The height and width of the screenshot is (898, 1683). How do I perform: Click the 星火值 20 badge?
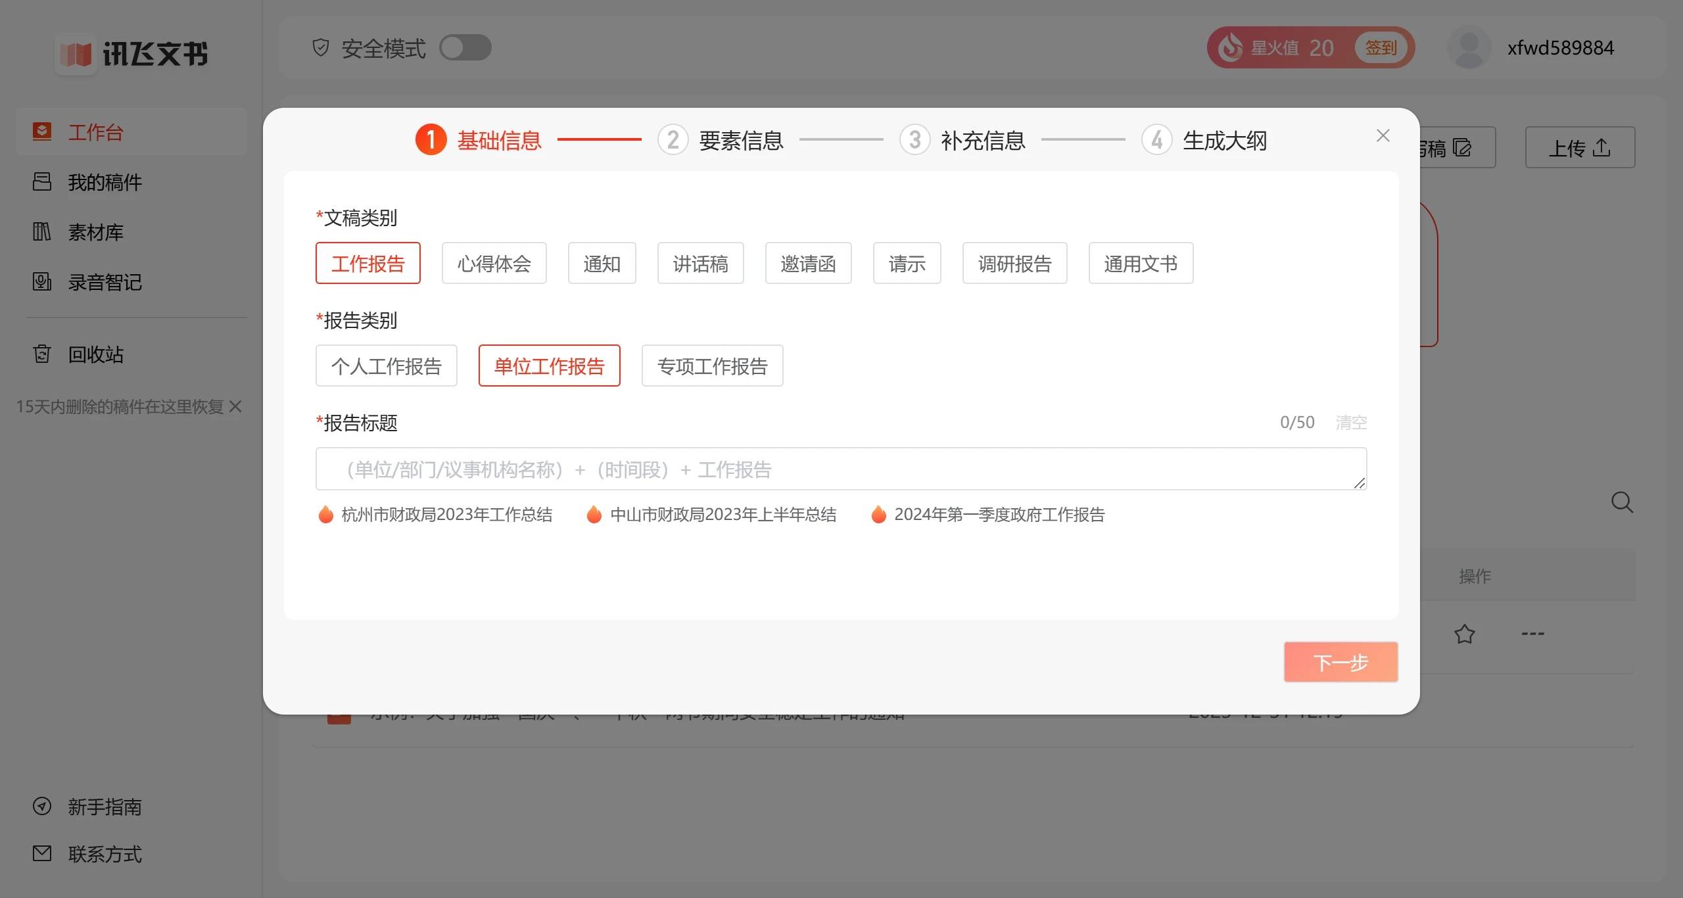click(x=1311, y=47)
